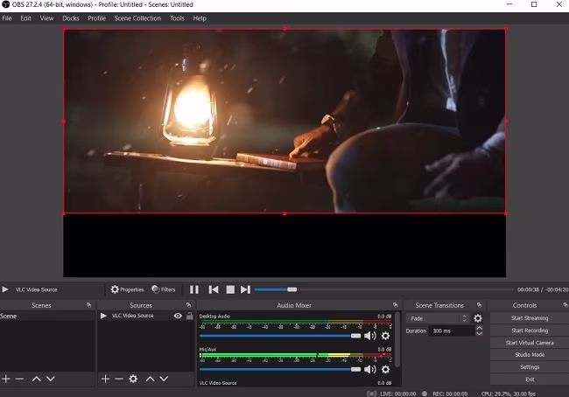Move scene down in list
This screenshot has height=397, width=569.
coord(51,379)
